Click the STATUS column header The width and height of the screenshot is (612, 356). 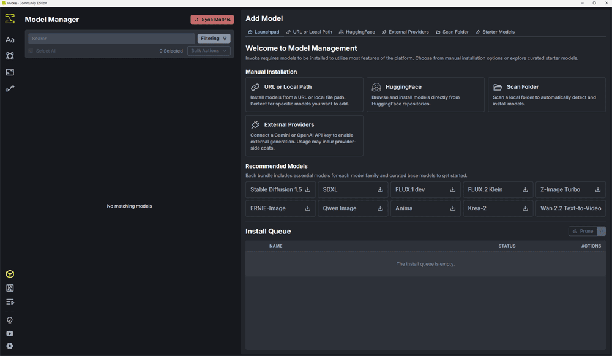click(x=507, y=246)
